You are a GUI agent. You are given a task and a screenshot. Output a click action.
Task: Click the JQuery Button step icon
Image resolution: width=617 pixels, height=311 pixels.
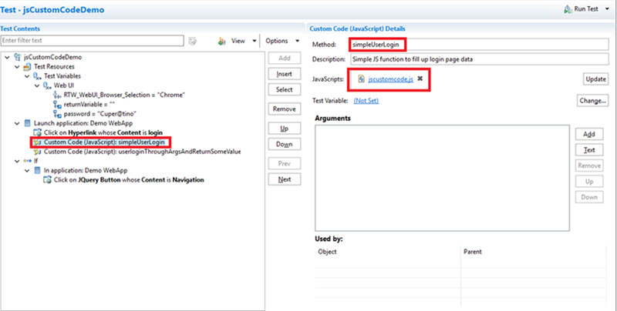click(47, 180)
